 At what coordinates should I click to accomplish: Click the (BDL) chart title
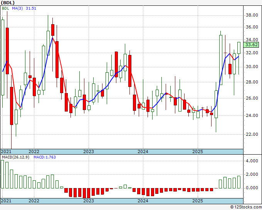pyautogui.click(x=8, y=3)
